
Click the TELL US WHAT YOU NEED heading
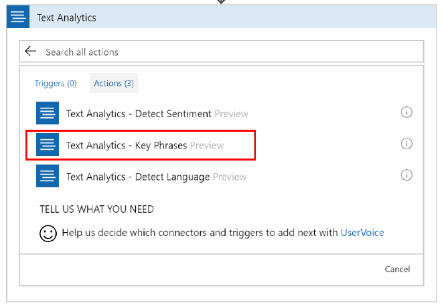pos(96,209)
